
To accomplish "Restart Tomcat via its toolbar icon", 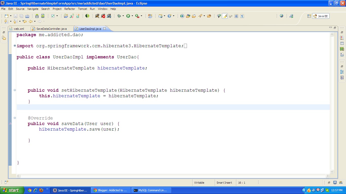I will pos(109,16).
